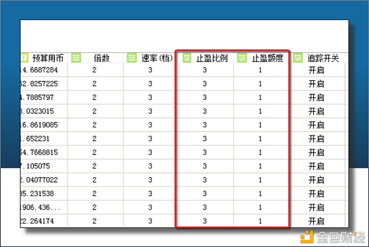The width and height of the screenshot is (369, 247).
Task: Select the 止盈比例 column header label
Action: pyautogui.click(x=212, y=58)
